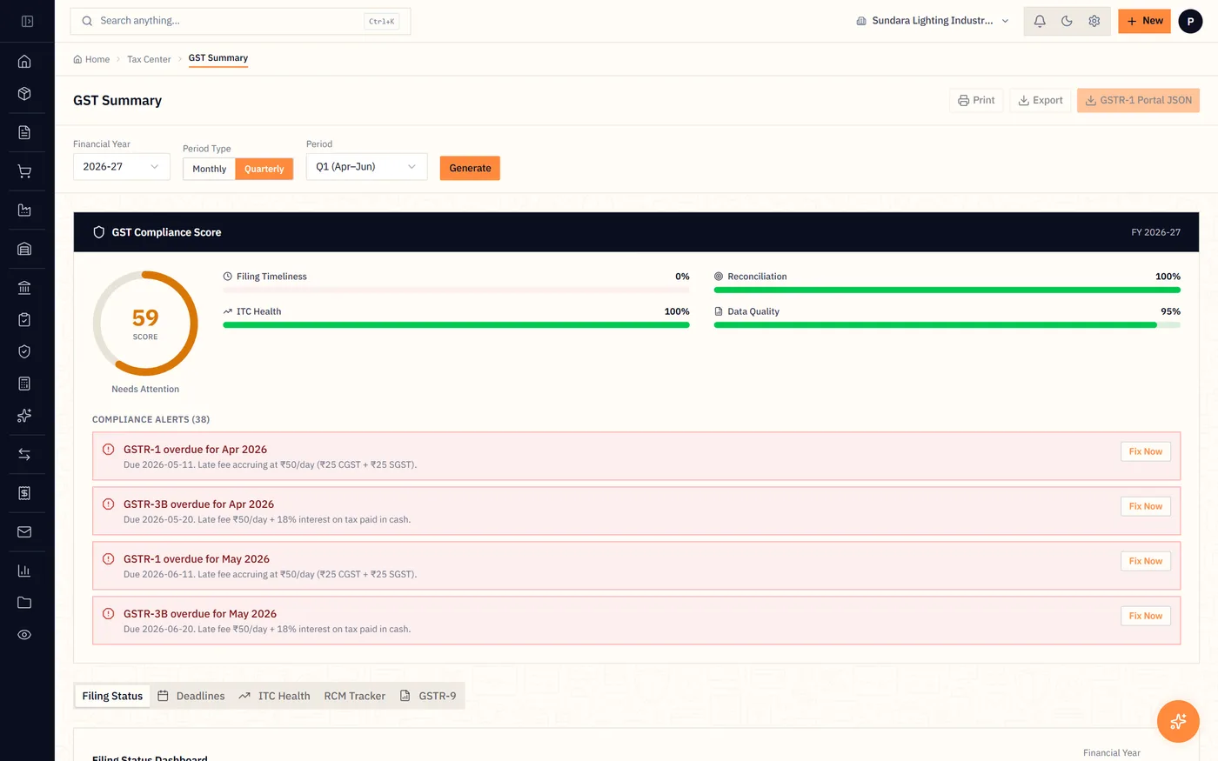This screenshot has height=761, width=1218.
Task: Open the home icon in sidebar
Action: point(24,62)
